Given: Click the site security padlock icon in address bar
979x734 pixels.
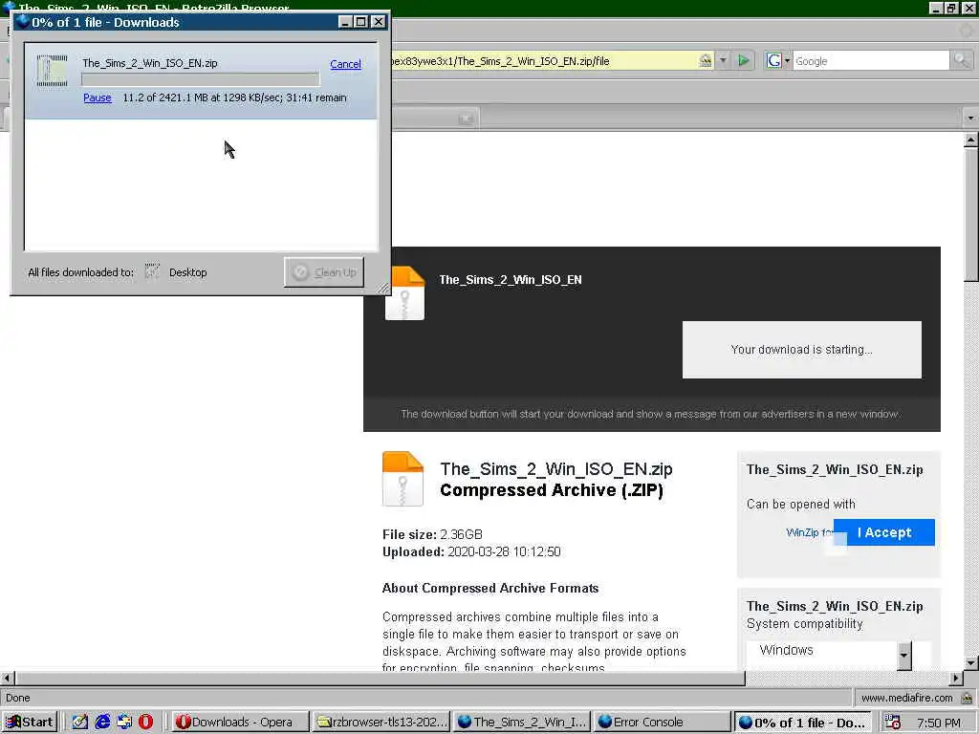Looking at the screenshot, I should pyautogui.click(x=705, y=60).
